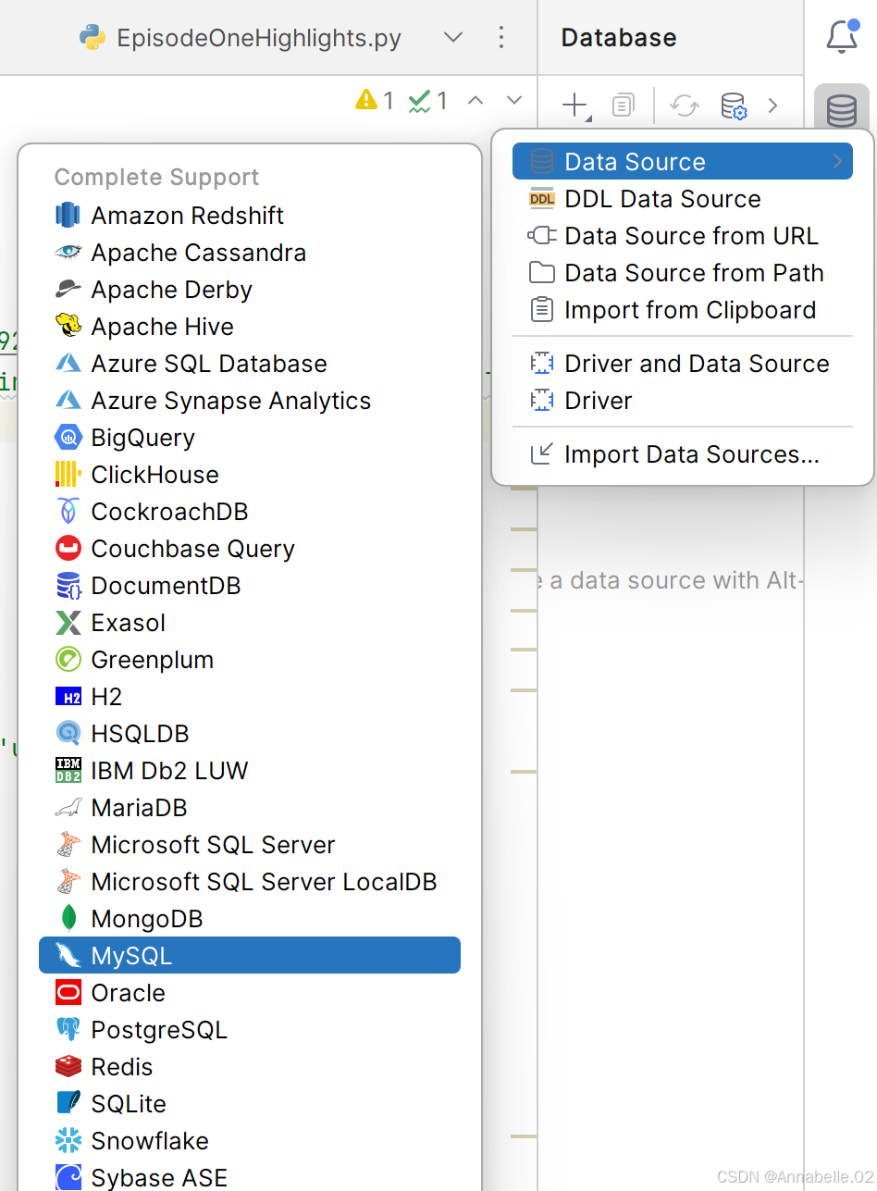
Task: Choose the H2 blue icon
Action: pyautogui.click(x=68, y=697)
